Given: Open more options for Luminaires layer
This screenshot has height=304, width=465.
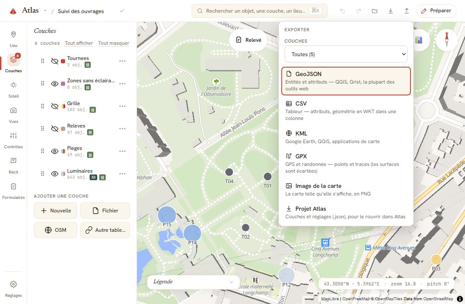Looking at the screenshot, I should coord(122,174).
